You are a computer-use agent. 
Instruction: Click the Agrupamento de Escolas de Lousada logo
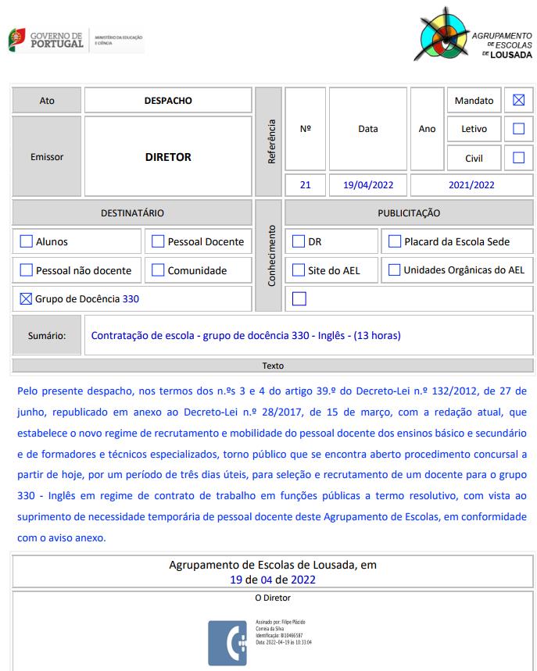point(473,34)
